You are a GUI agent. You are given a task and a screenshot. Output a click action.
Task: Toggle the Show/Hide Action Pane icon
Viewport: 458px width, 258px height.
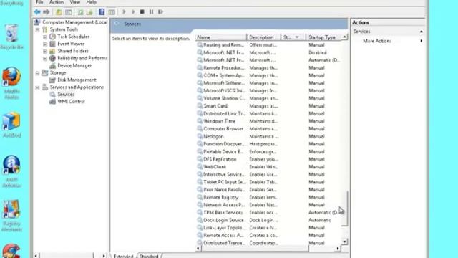(112, 11)
